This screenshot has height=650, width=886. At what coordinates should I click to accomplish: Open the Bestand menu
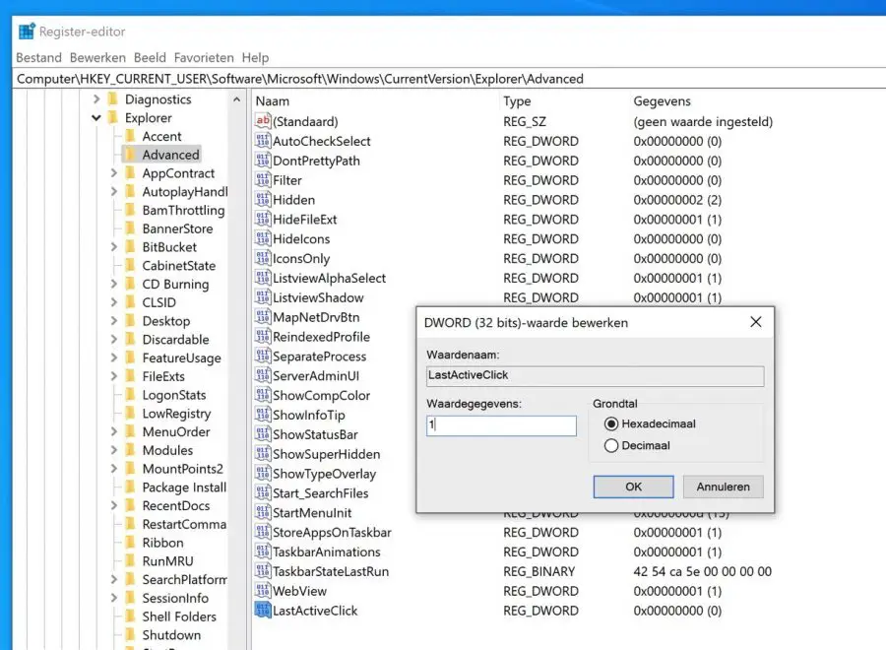38,58
